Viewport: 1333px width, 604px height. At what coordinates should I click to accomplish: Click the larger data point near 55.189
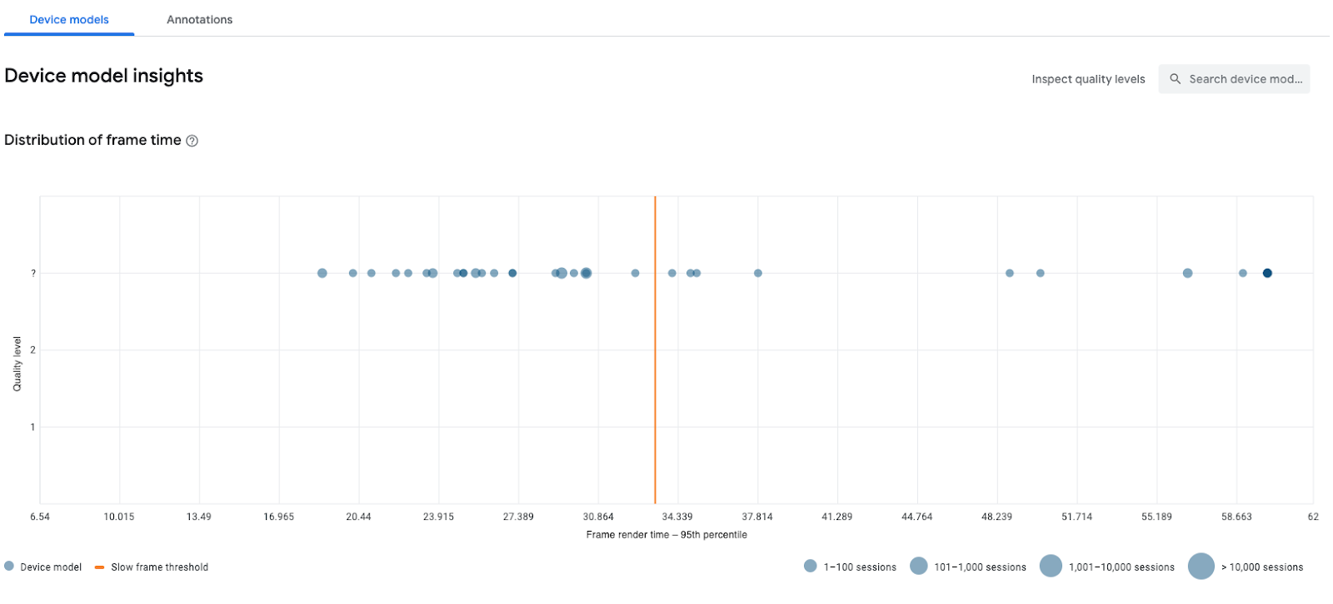1188,273
